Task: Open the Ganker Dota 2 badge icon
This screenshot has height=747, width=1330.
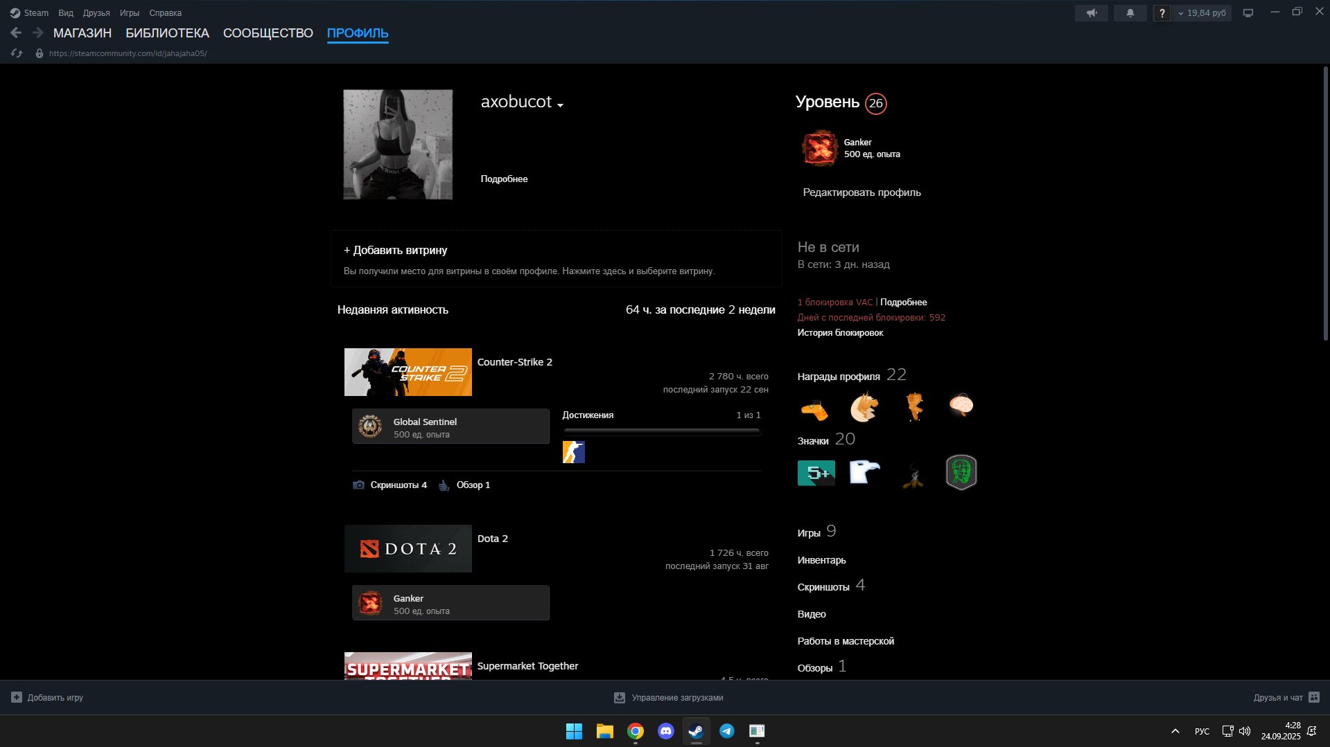Action: click(x=819, y=148)
